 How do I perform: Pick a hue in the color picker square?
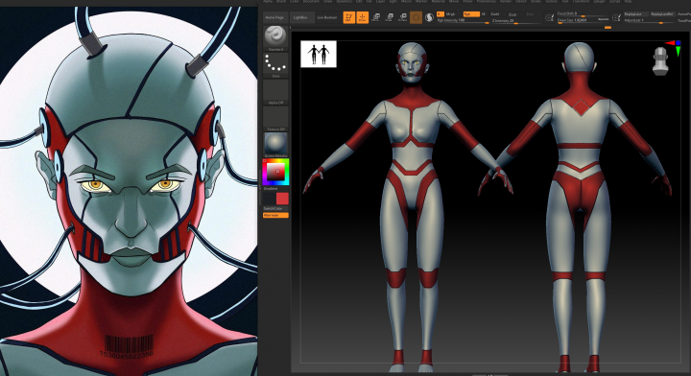point(275,172)
